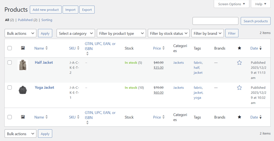Click in the product search field
This screenshot has height=141, width=274.
tap(216, 21)
